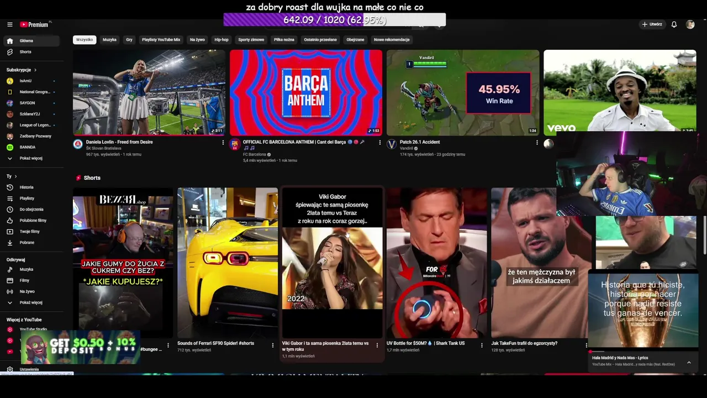Open Vandiril channel avatar

point(392,144)
